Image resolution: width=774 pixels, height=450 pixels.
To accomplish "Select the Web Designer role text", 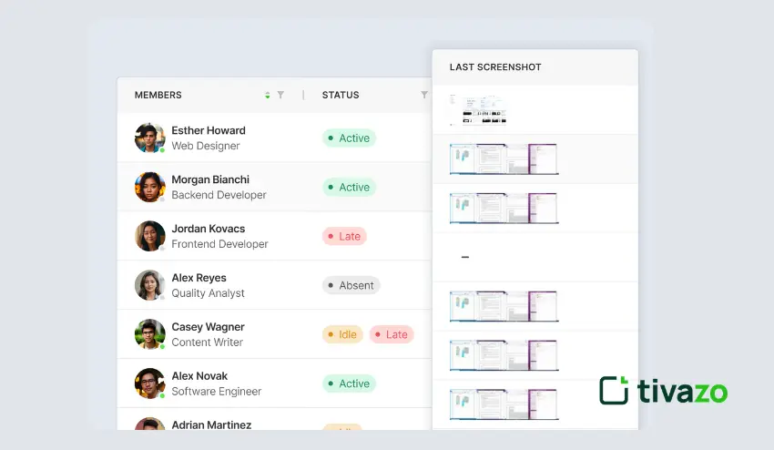I will 206,146.
